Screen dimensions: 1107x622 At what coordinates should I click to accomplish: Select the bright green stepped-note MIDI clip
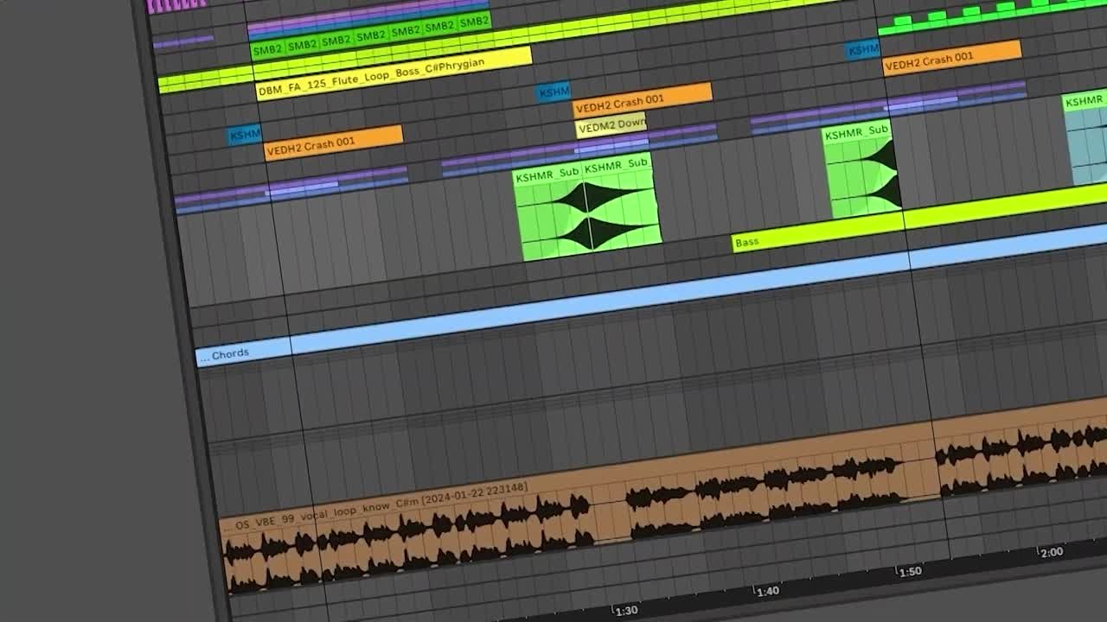[x=993, y=16]
